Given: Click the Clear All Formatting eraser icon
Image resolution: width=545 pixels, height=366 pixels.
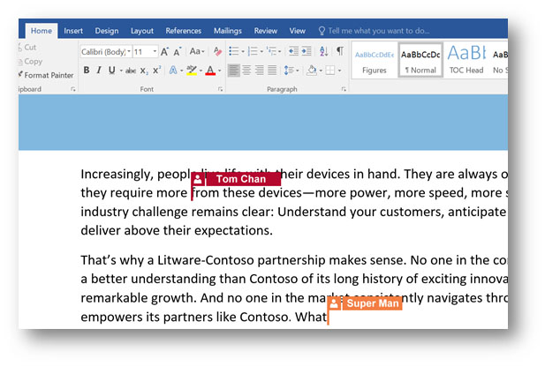Looking at the screenshot, I should (x=217, y=52).
